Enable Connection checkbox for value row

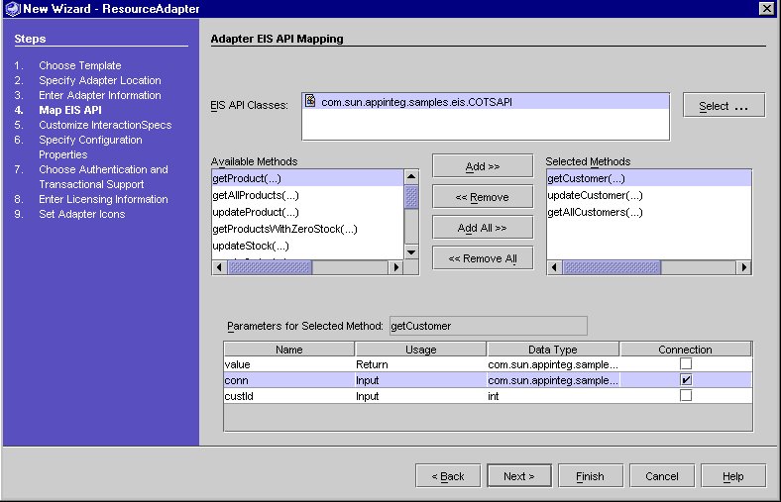(686, 363)
